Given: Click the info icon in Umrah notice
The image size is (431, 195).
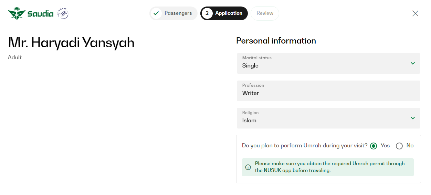Looking at the screenshot, I should click(248, 167).
